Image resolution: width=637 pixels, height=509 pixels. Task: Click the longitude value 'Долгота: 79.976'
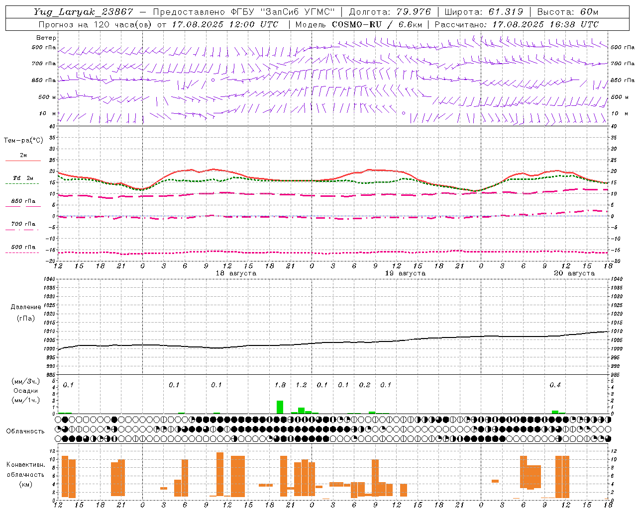pyautogui.click(x=390, y=12)
